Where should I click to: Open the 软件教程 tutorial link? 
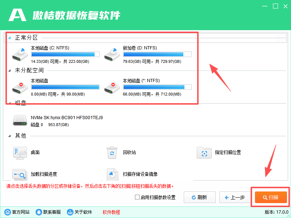pos(111,212)
